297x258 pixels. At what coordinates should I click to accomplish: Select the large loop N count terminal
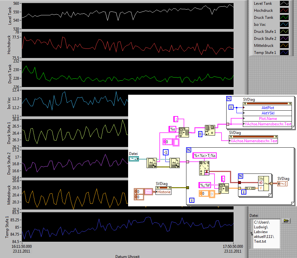[189, 150]
